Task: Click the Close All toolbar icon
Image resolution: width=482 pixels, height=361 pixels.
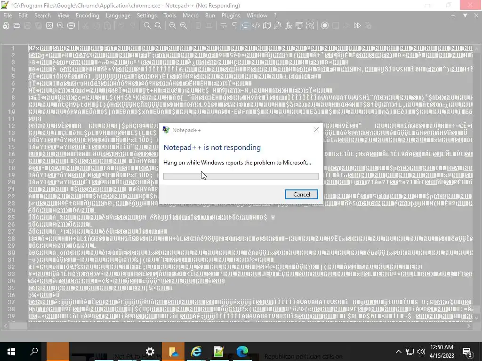Action: point(60,26)
